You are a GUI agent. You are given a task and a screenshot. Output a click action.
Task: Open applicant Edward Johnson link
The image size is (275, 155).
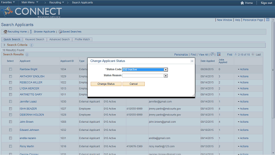(x=29, y=130)
